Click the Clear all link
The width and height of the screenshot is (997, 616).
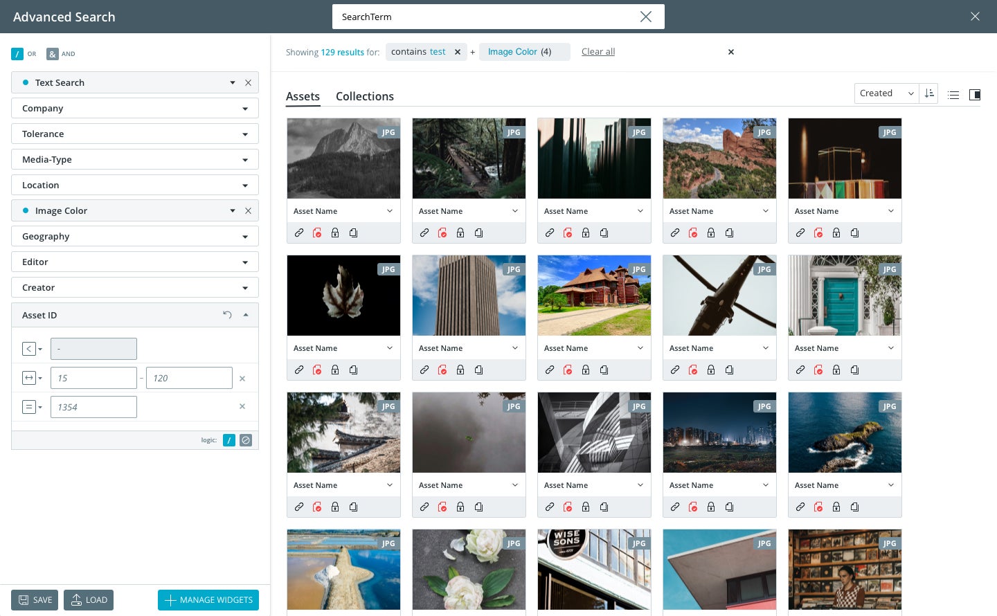click(x=598, y=51)
